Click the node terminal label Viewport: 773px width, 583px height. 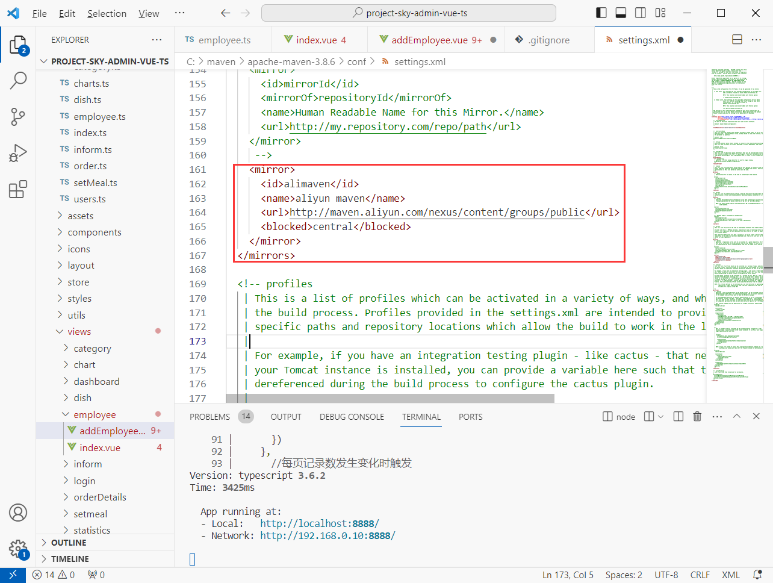click(x=619, y=416)
